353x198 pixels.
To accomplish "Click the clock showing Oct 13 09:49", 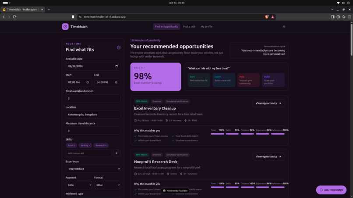I will pos(176,3).
